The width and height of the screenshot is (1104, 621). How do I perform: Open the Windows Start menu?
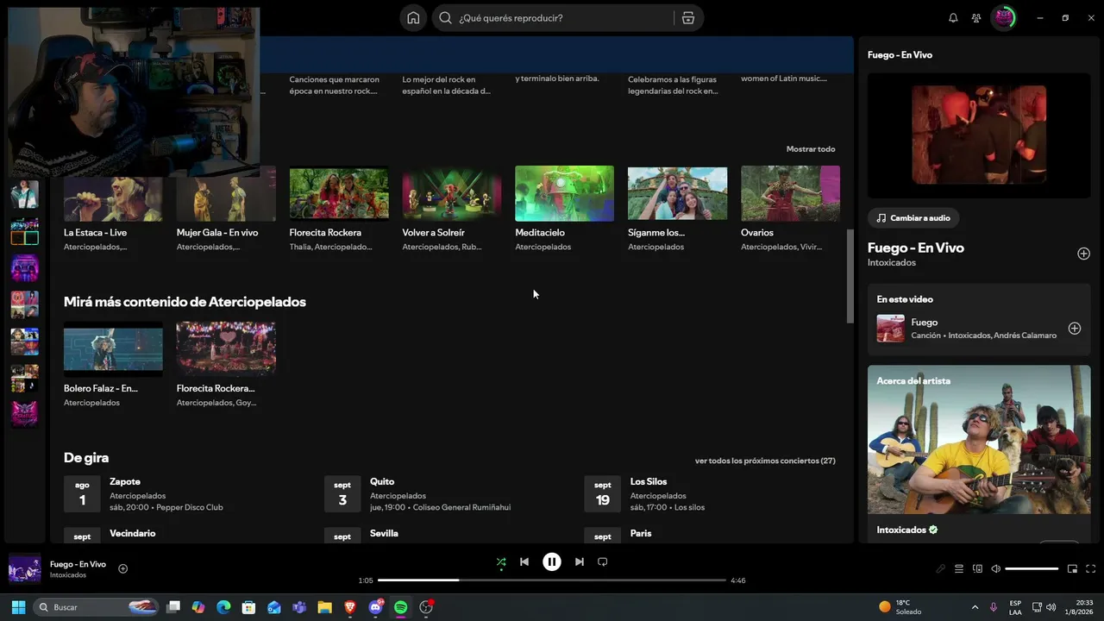point(18,607)
